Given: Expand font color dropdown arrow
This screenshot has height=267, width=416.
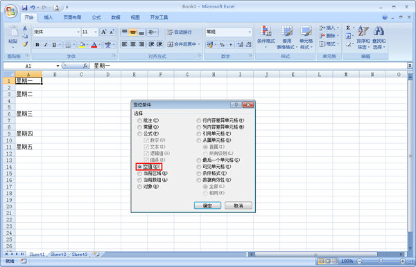Looking at the screenshot, I should click(x=100, y=45).
